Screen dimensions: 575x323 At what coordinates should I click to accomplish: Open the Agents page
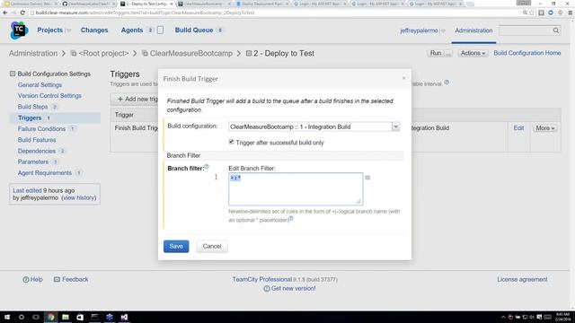click(132, 30)
